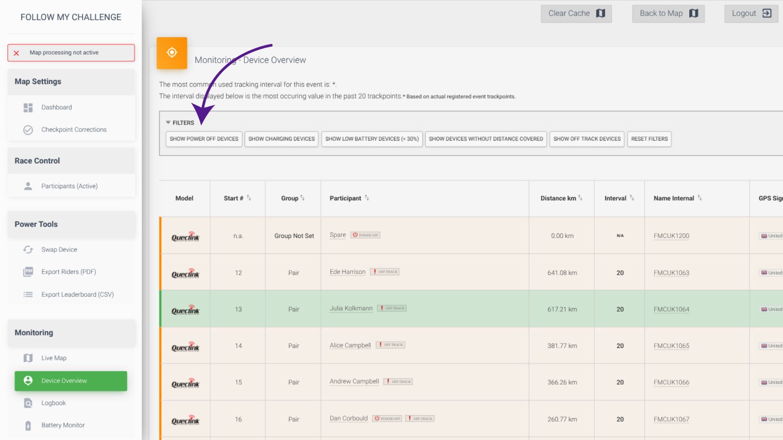The width and height of the screenshot is (783, 440).
Task: Toggle Show Power Off Devices filter
Action: 204,139
